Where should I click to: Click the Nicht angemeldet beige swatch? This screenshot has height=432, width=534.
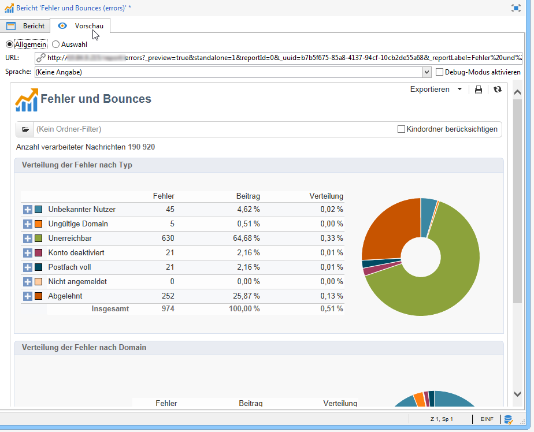[39, 282]
